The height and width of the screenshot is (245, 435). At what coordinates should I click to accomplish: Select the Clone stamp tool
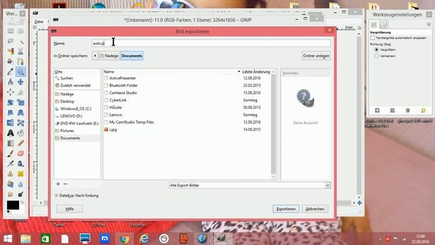(10, 174)
